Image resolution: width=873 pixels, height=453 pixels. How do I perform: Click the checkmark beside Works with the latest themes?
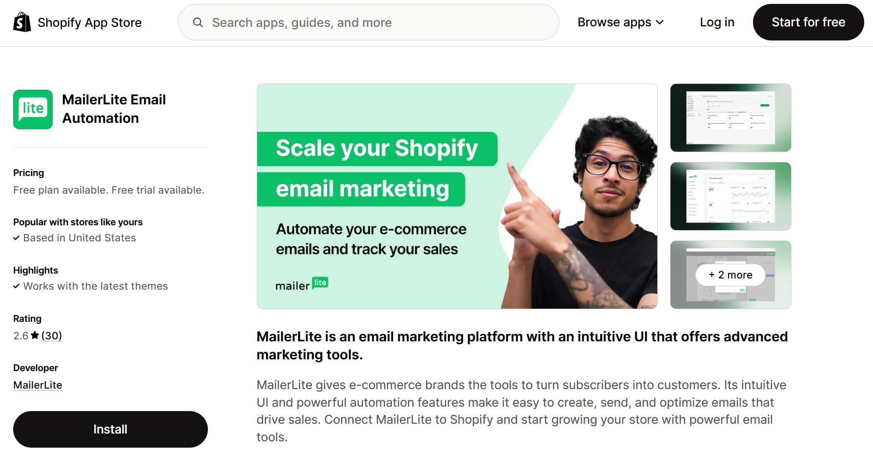pos(16,286)
